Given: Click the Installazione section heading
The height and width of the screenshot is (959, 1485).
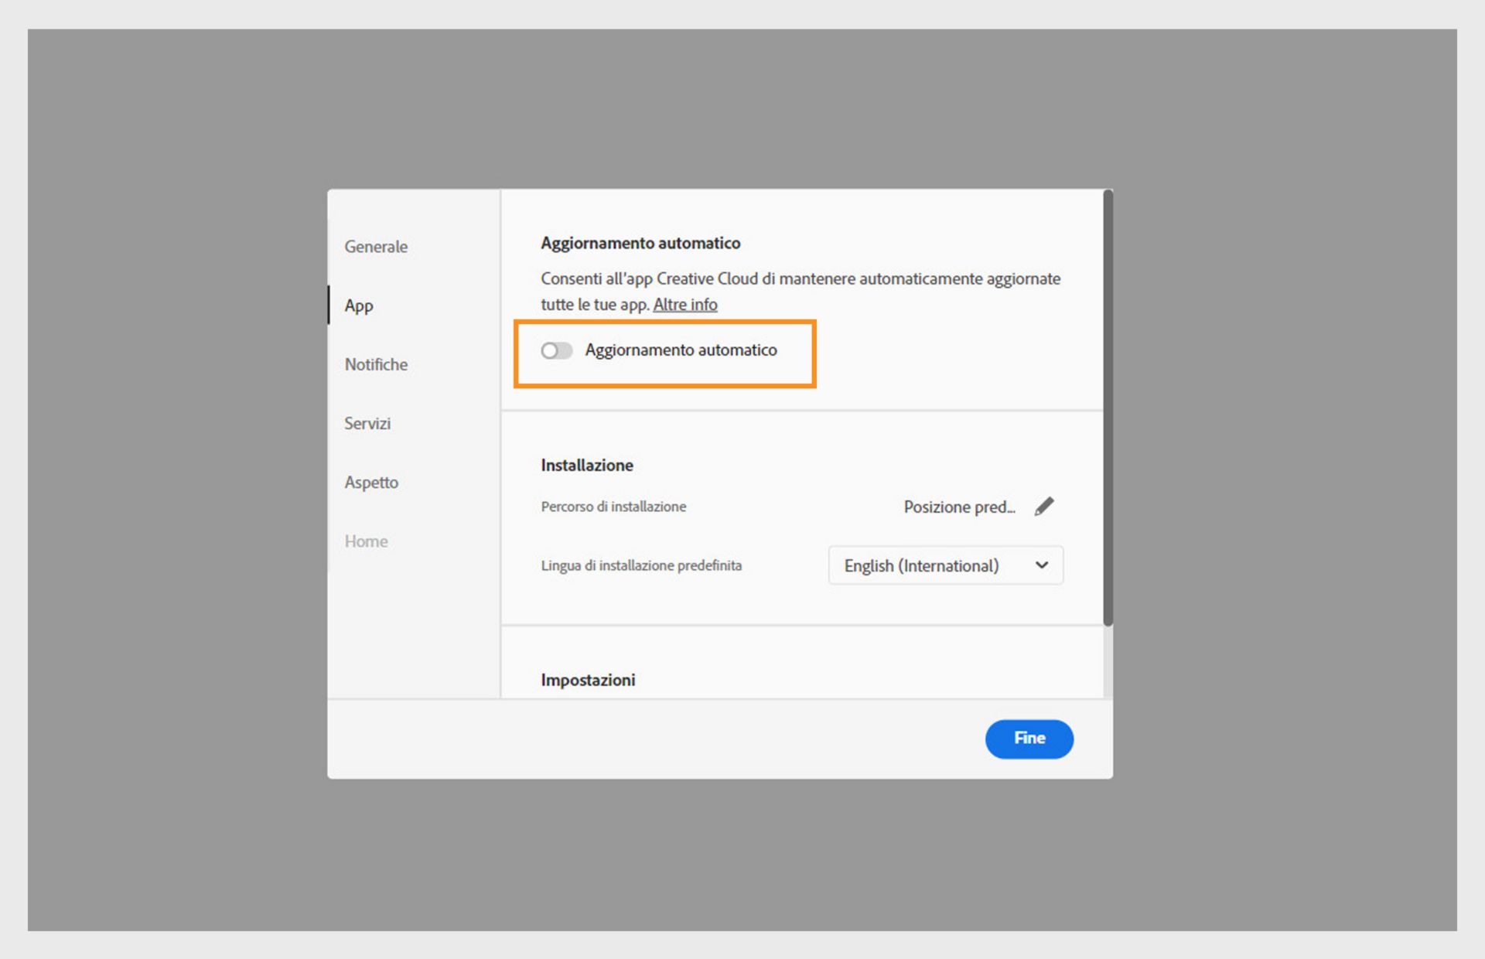Looking at the screenshot, I should tap(587, 465).
